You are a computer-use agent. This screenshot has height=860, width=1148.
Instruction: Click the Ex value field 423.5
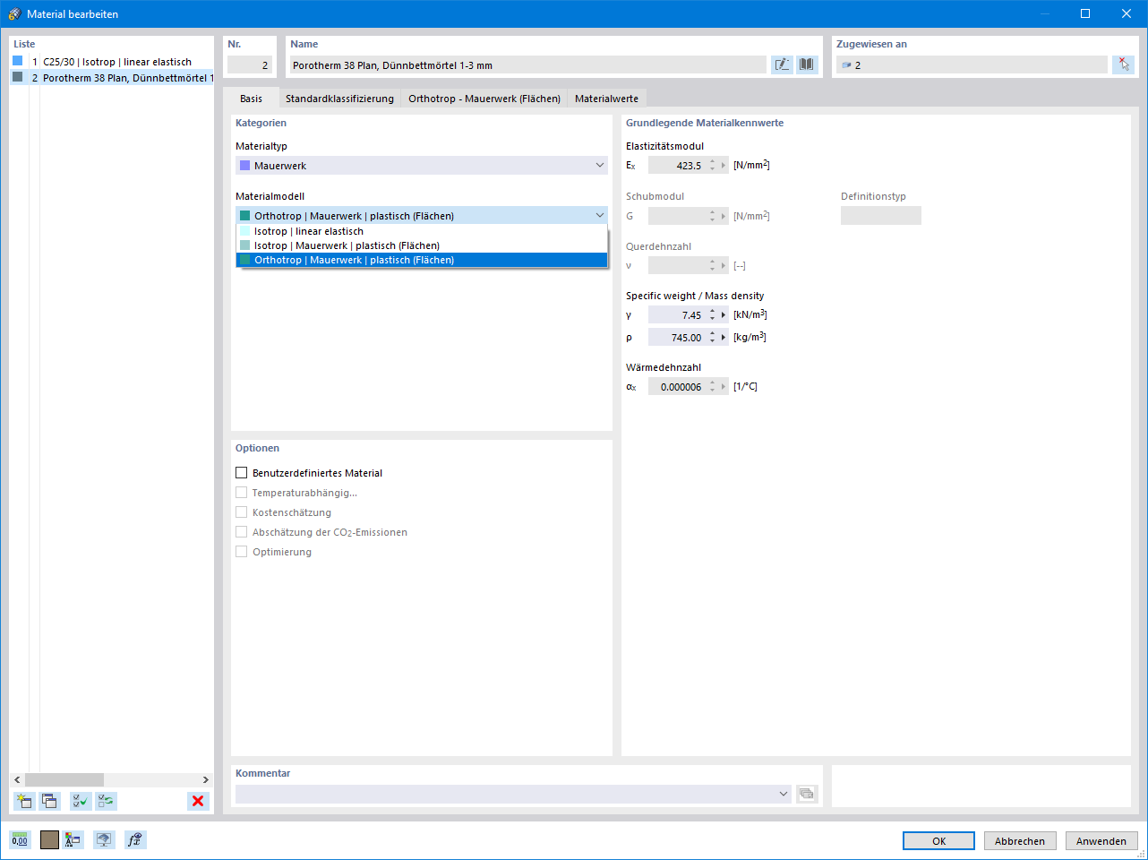677,166
